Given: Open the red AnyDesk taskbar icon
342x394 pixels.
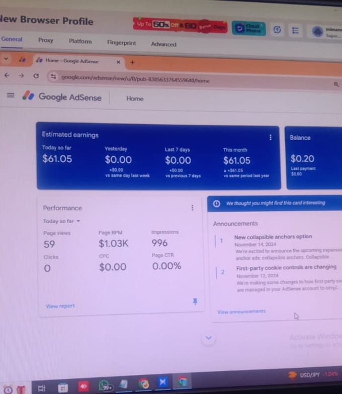Looking at the screenshot, I should (83, 386).
